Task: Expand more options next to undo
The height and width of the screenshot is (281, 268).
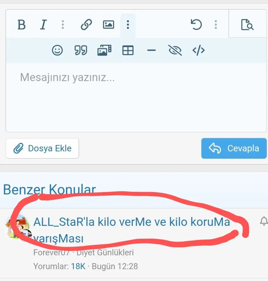Action: click(216, 24)
